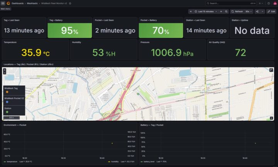The height and width of the screenshot is (167, 278).
Task: Click the WisMesh Fleet Monitor v2 breadcrumb
Action: [x=54, y=3]
